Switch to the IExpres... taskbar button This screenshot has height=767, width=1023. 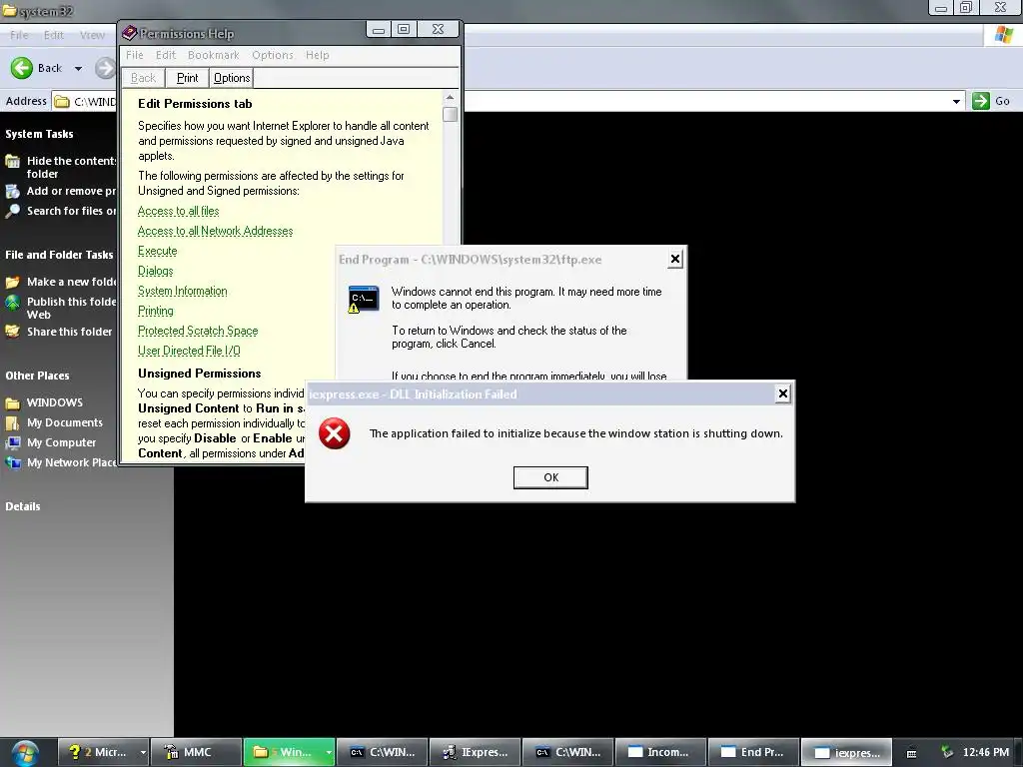click(x=475, y=752)
